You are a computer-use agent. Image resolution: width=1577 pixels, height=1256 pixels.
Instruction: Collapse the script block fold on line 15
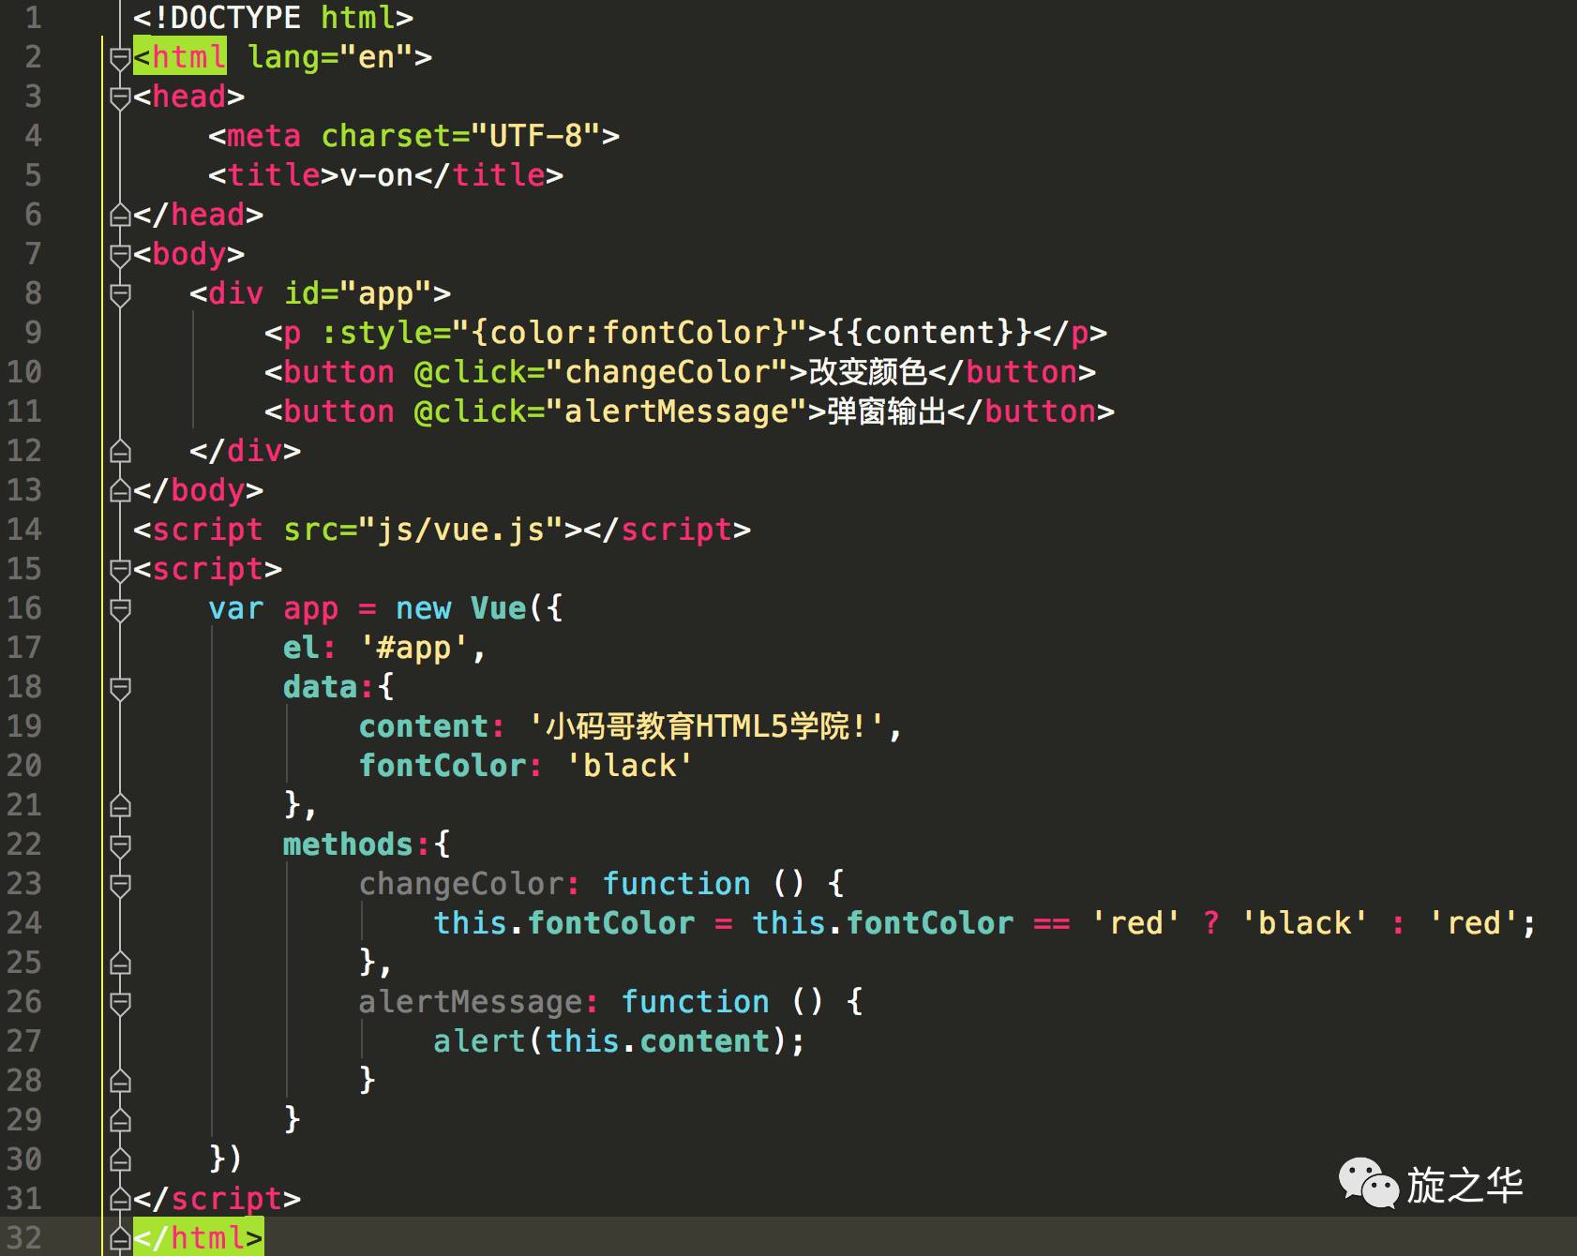(x=120, y=570)
